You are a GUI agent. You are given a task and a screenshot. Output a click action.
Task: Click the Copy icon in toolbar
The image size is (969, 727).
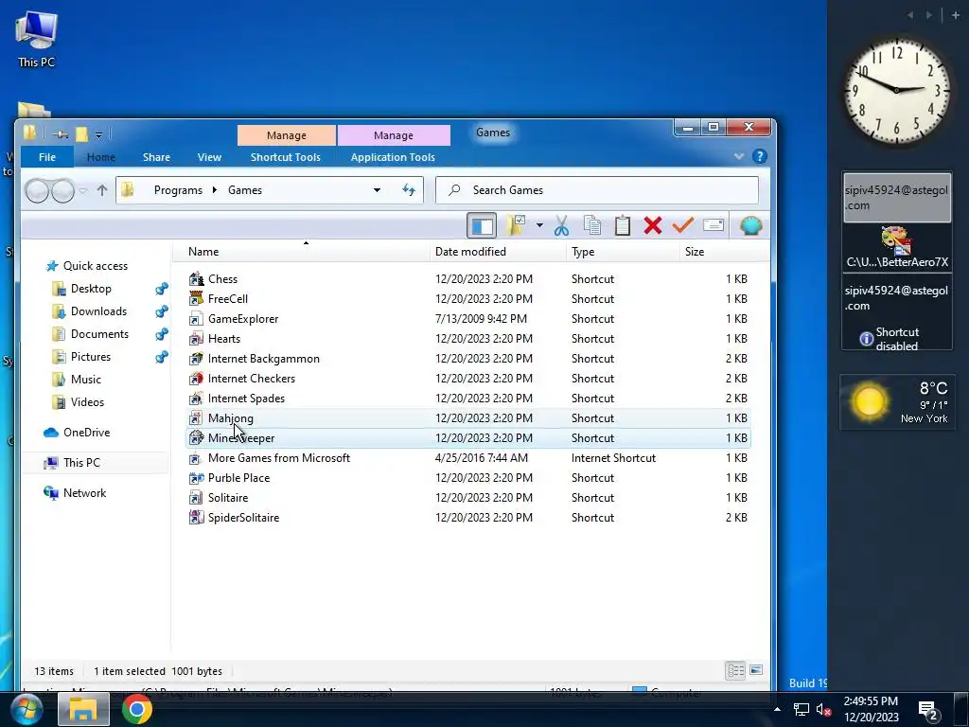coord(592,225)
